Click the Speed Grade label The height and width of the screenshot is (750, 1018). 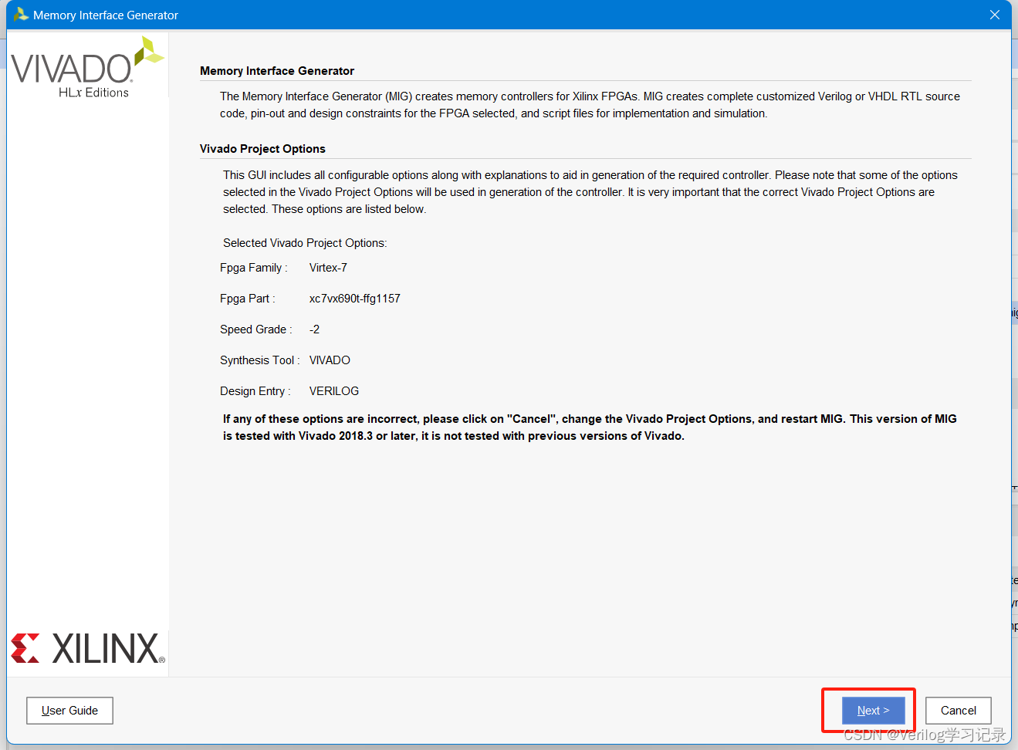(x=255, y=329)
